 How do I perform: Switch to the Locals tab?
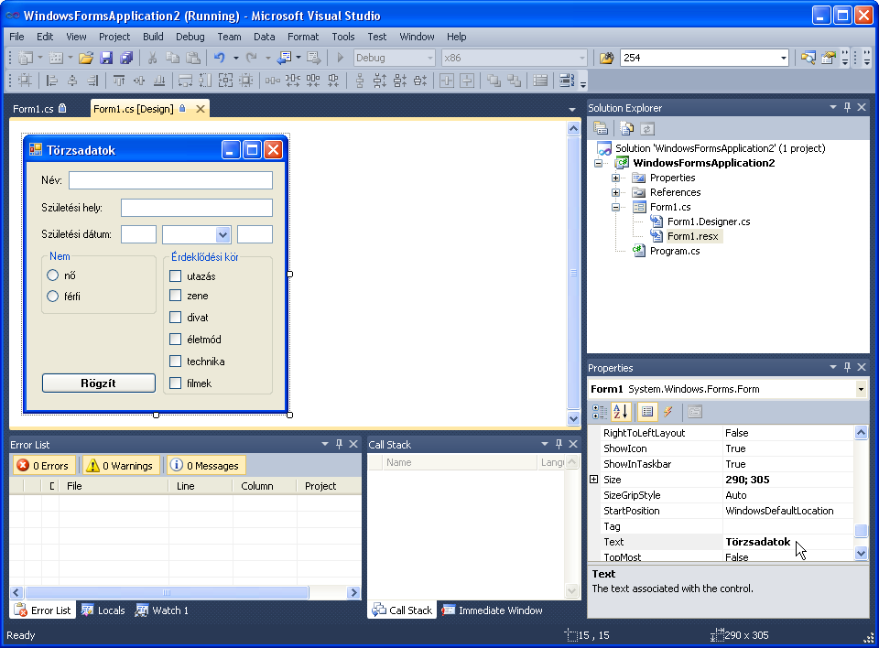(103, 610)
